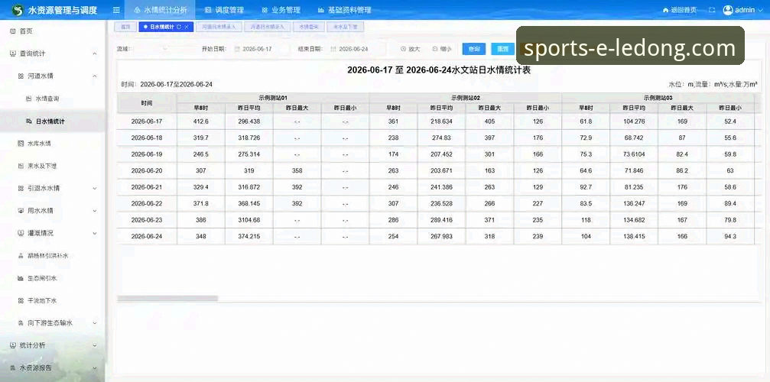Click the 干流地下水 sidebar icon
Screen dimensions: 770x382
(21, 300)
